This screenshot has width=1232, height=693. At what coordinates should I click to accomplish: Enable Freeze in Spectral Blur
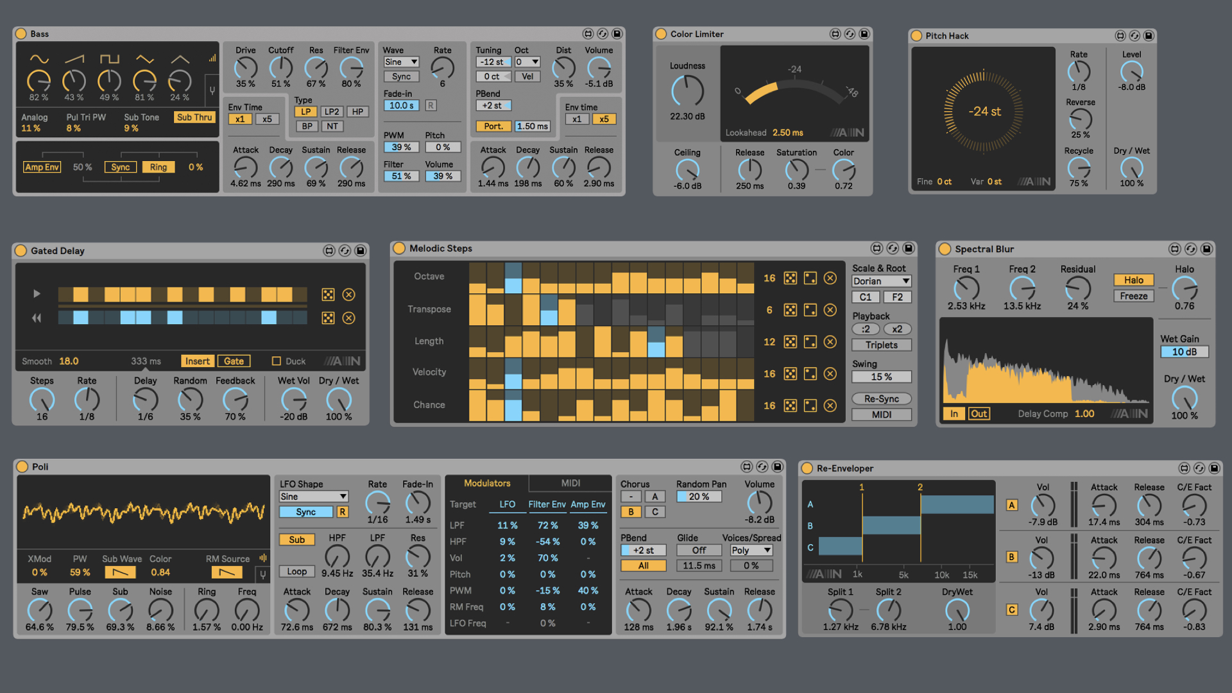1133,296
